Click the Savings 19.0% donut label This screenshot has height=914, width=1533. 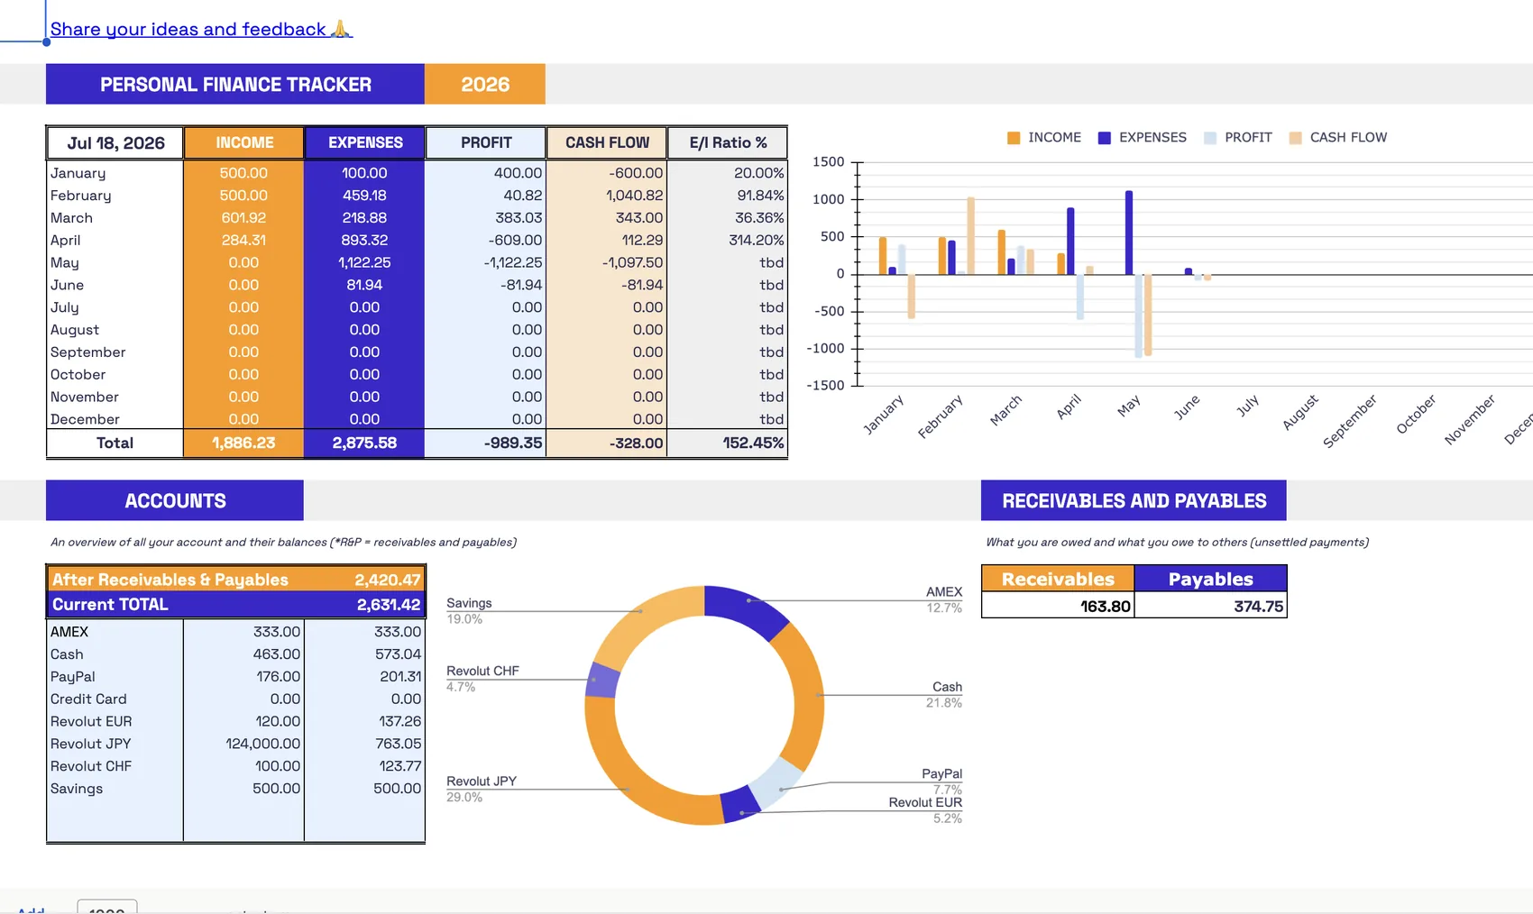point(469,611)
